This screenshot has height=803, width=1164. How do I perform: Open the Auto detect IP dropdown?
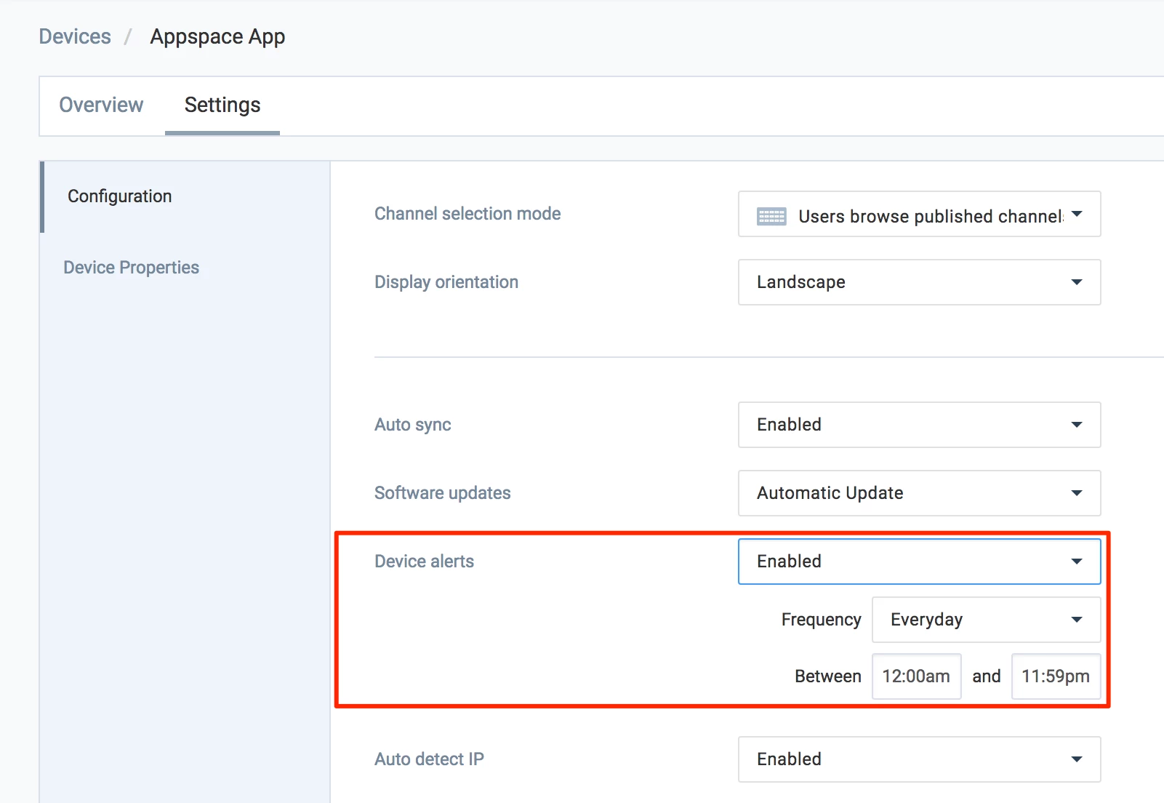919,759
